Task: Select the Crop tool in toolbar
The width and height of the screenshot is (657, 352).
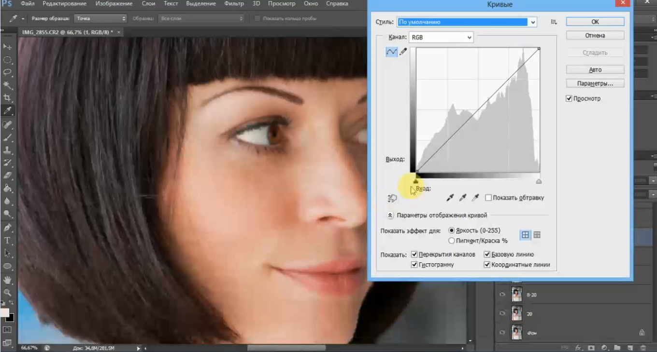Action: click(x=7, y=98)
